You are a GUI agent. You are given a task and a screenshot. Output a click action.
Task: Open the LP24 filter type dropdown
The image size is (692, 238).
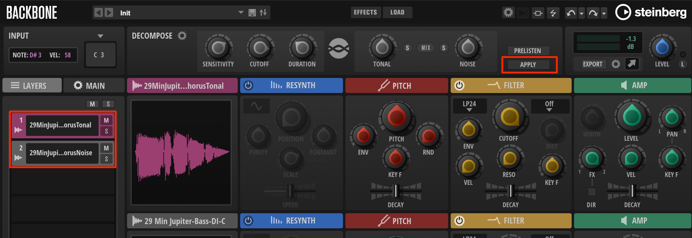tap(469, 106)
